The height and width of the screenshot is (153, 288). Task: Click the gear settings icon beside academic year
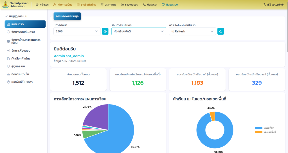pyautogui.click(x=105, y=31)
